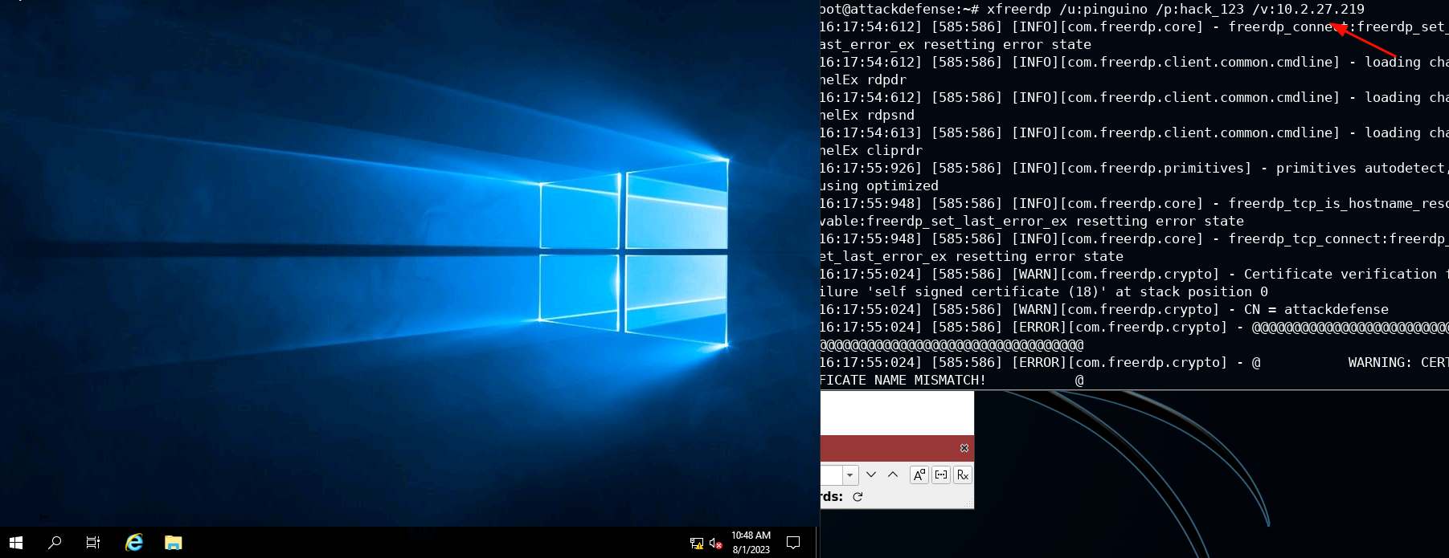Open the search history dropdown arrow
1449x558 pixels.
click(850, 475)
